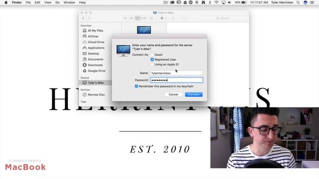
Task: Open the Help menu
Action: 82,2
